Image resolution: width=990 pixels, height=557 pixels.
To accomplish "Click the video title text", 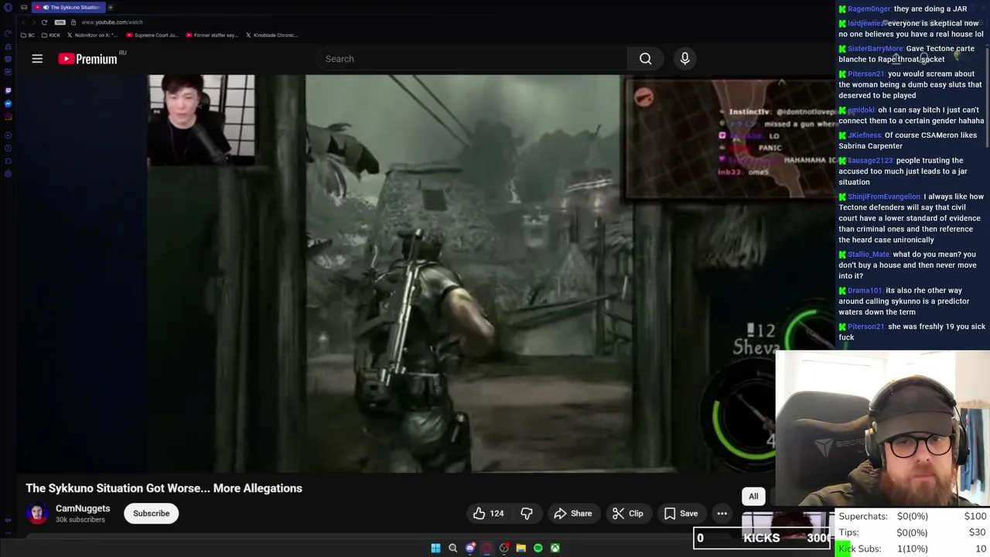I will [x=164, y=488].
